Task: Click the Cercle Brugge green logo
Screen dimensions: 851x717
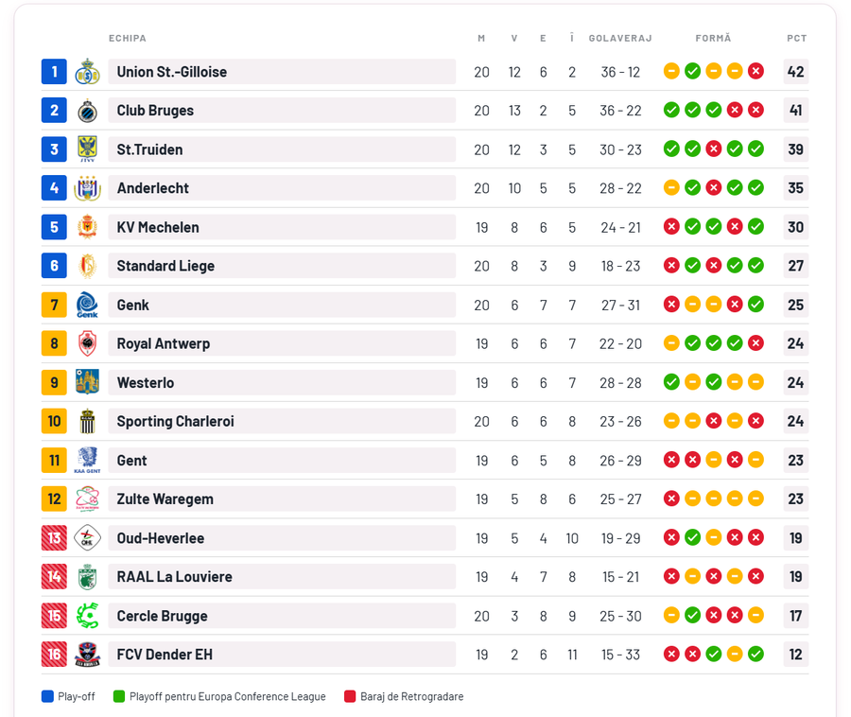Action: click(87, 616)
